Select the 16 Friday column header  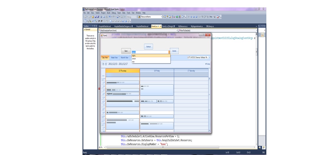pyautogui.click(x=157, y=71)
